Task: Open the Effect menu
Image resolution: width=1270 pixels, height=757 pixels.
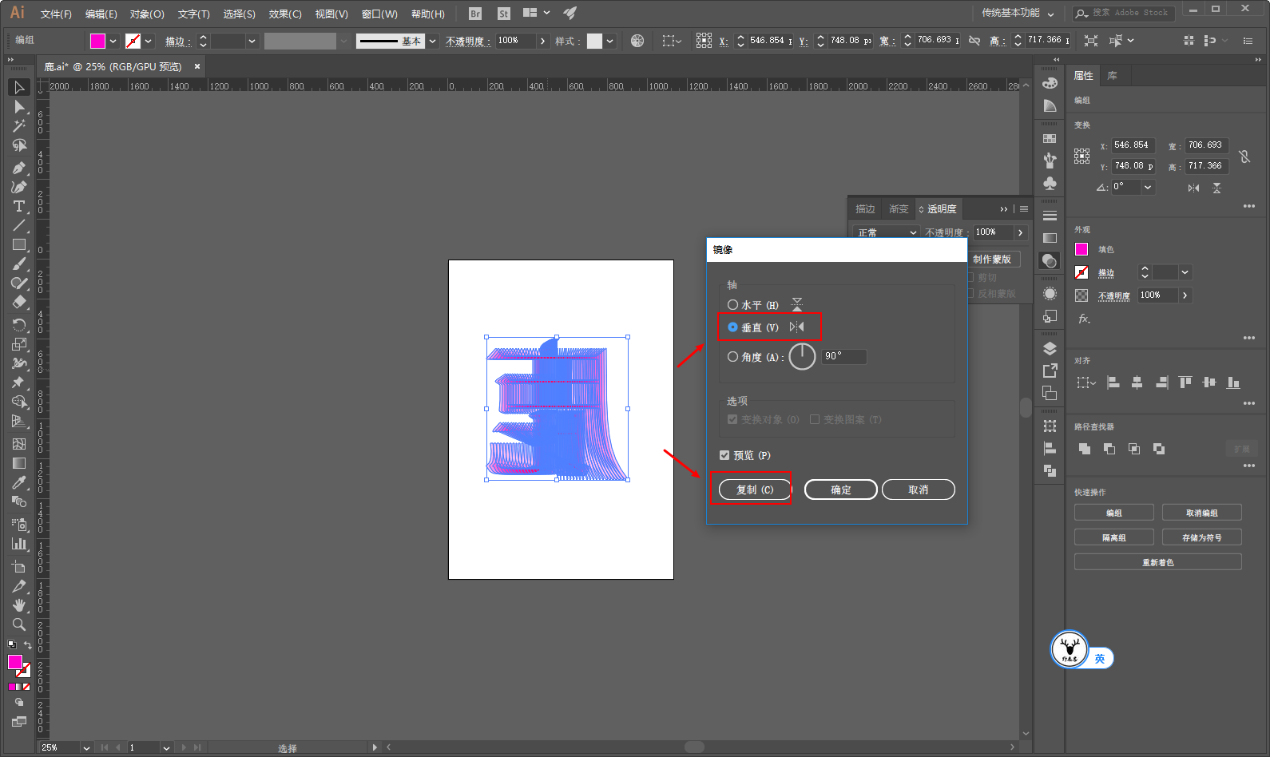Action: point(284,14)
